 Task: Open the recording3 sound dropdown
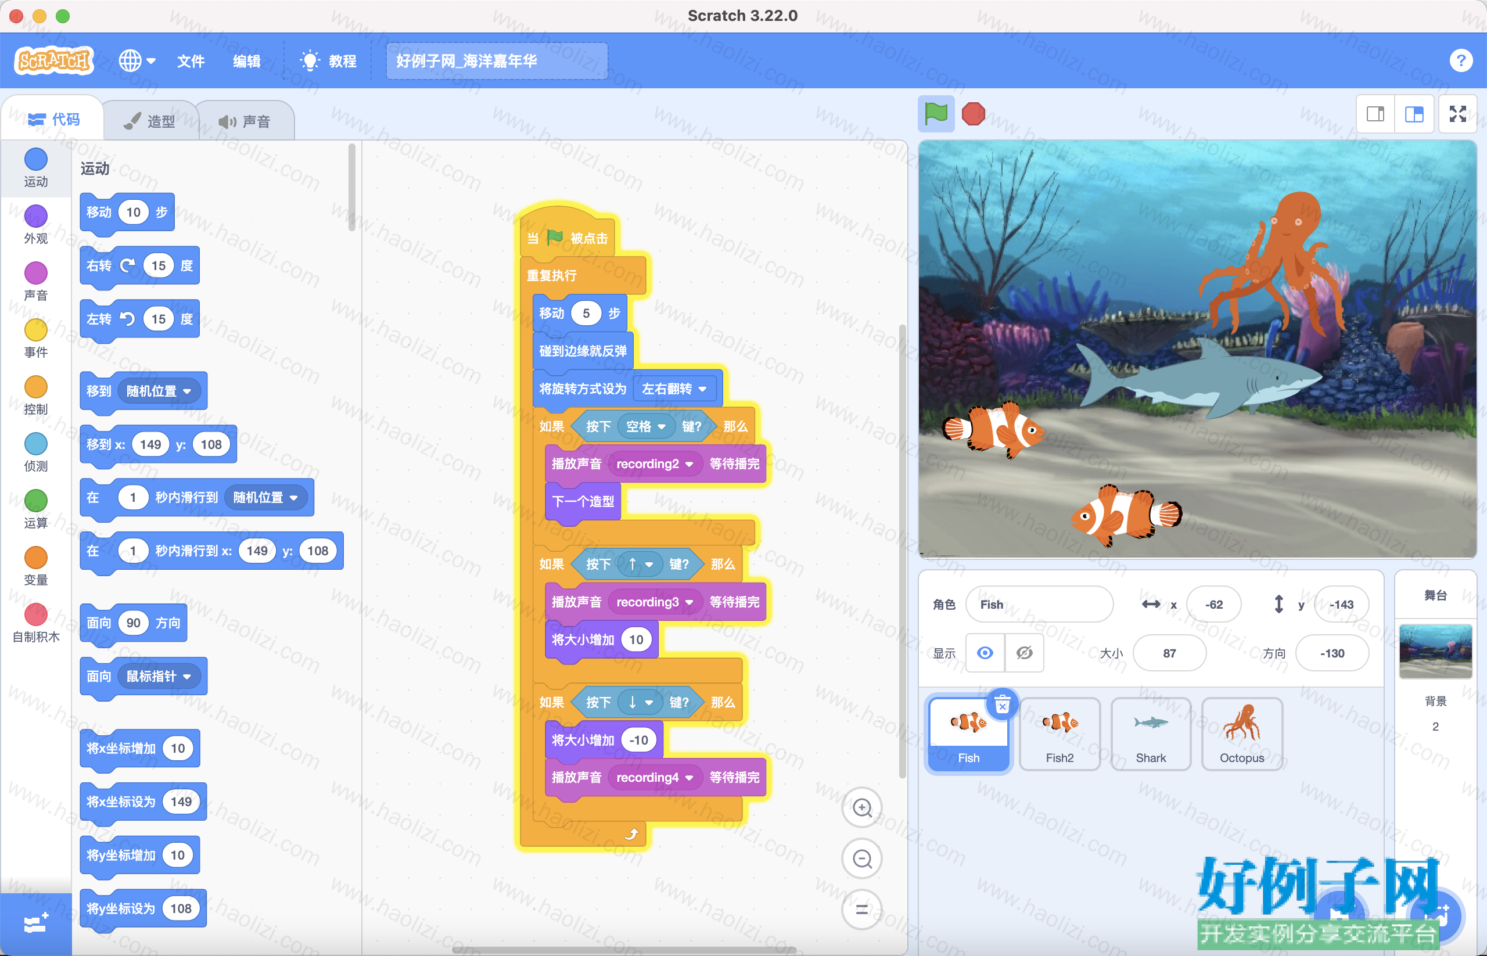point(655,602)
